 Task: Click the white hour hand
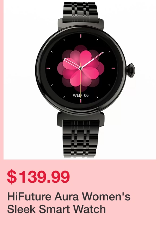72,63
